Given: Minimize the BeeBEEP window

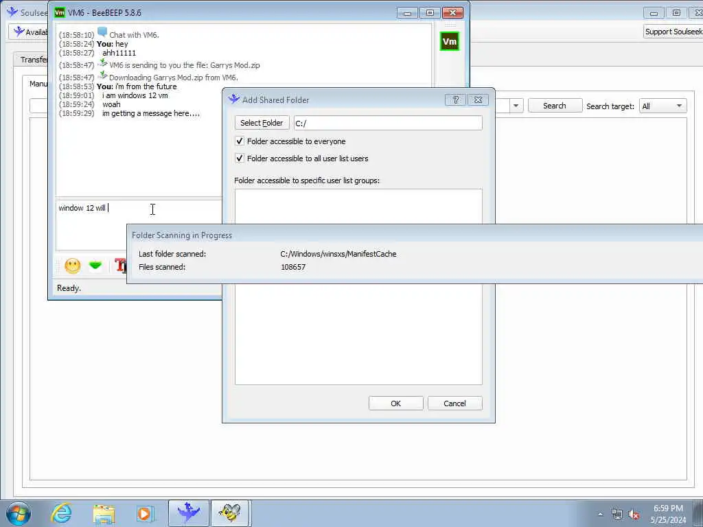Looking at the screenshot, I should coord(407,12).
